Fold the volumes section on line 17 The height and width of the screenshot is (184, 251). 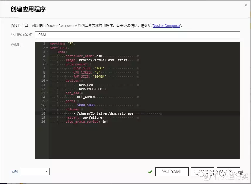click(x=47, y=109)
